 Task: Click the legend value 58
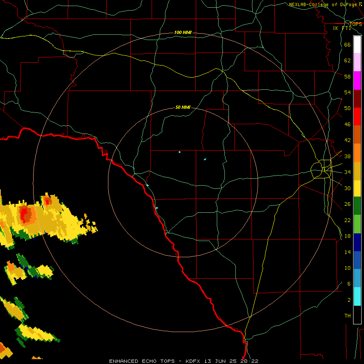[x=347, y=76]
